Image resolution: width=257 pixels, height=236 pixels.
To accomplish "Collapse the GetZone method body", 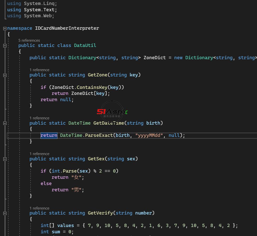I will (5, 75).
